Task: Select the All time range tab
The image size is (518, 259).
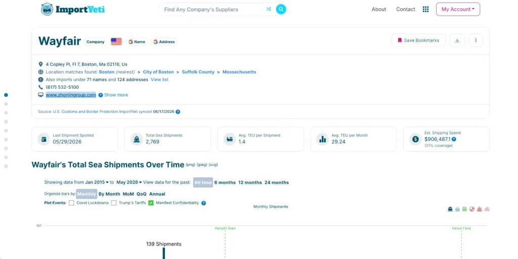Action: pyautogui.click(x=203, y=182)
